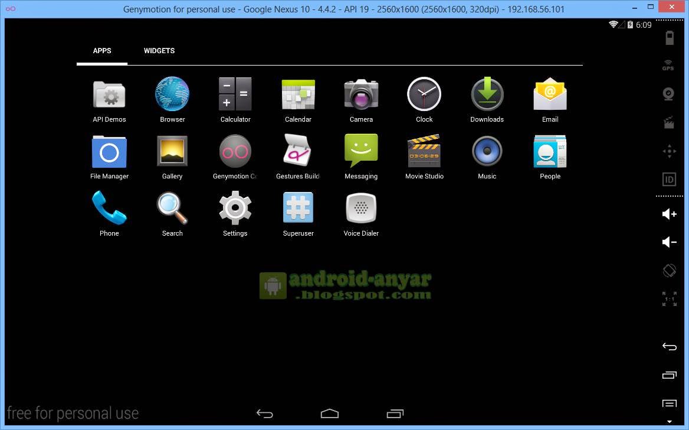Viewport: 689px width, 430px height.
Task: Open Genymotion webcam camera widget
Action: (669, 94)
